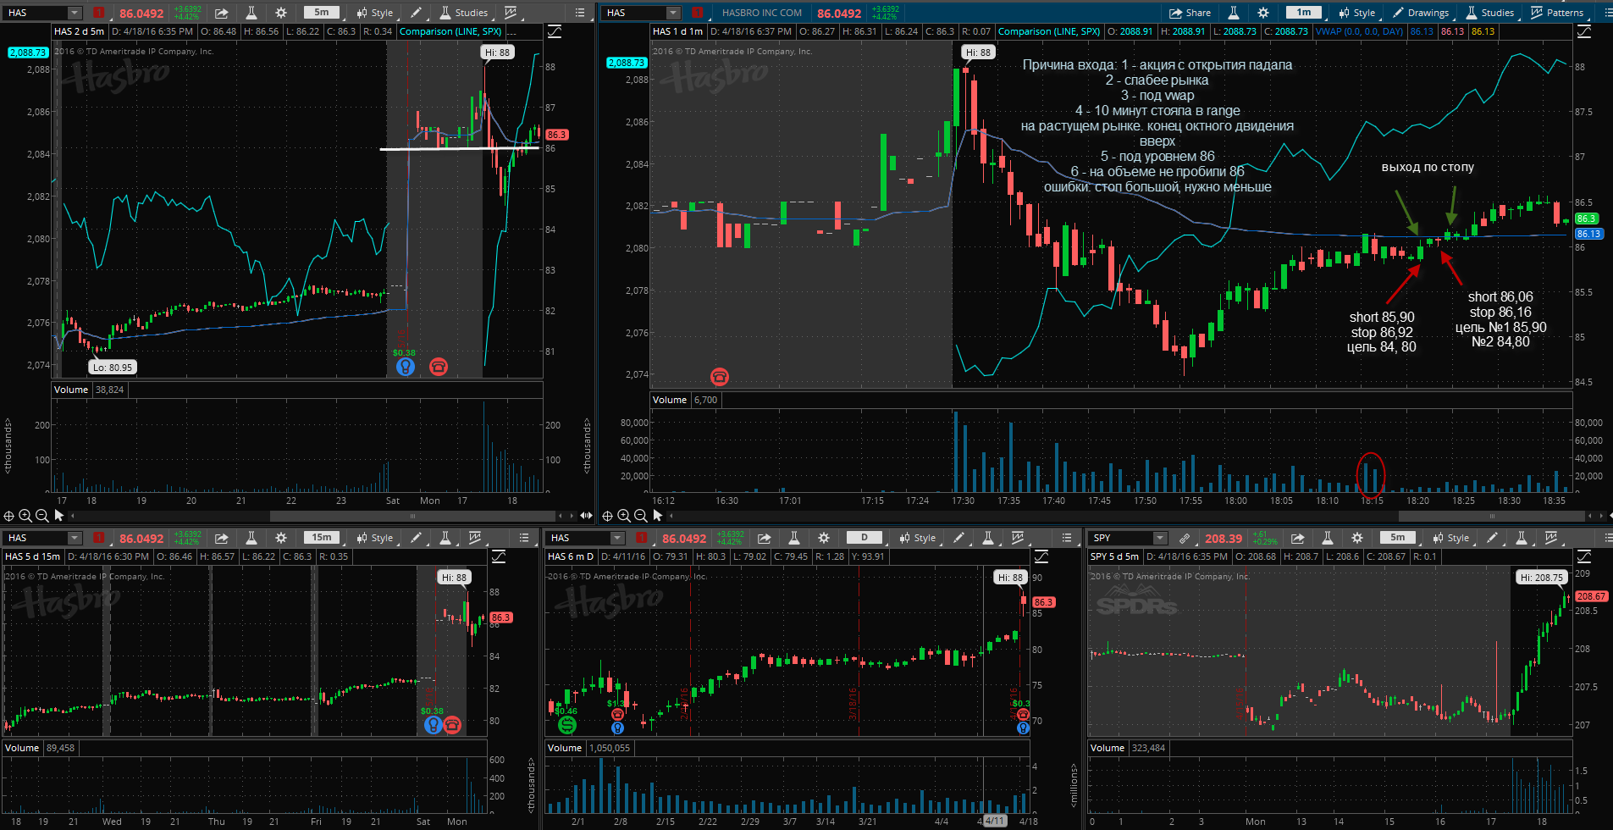
Task: Open chart settings gear in top-left 5m chart
Action: tap(281, 13)
